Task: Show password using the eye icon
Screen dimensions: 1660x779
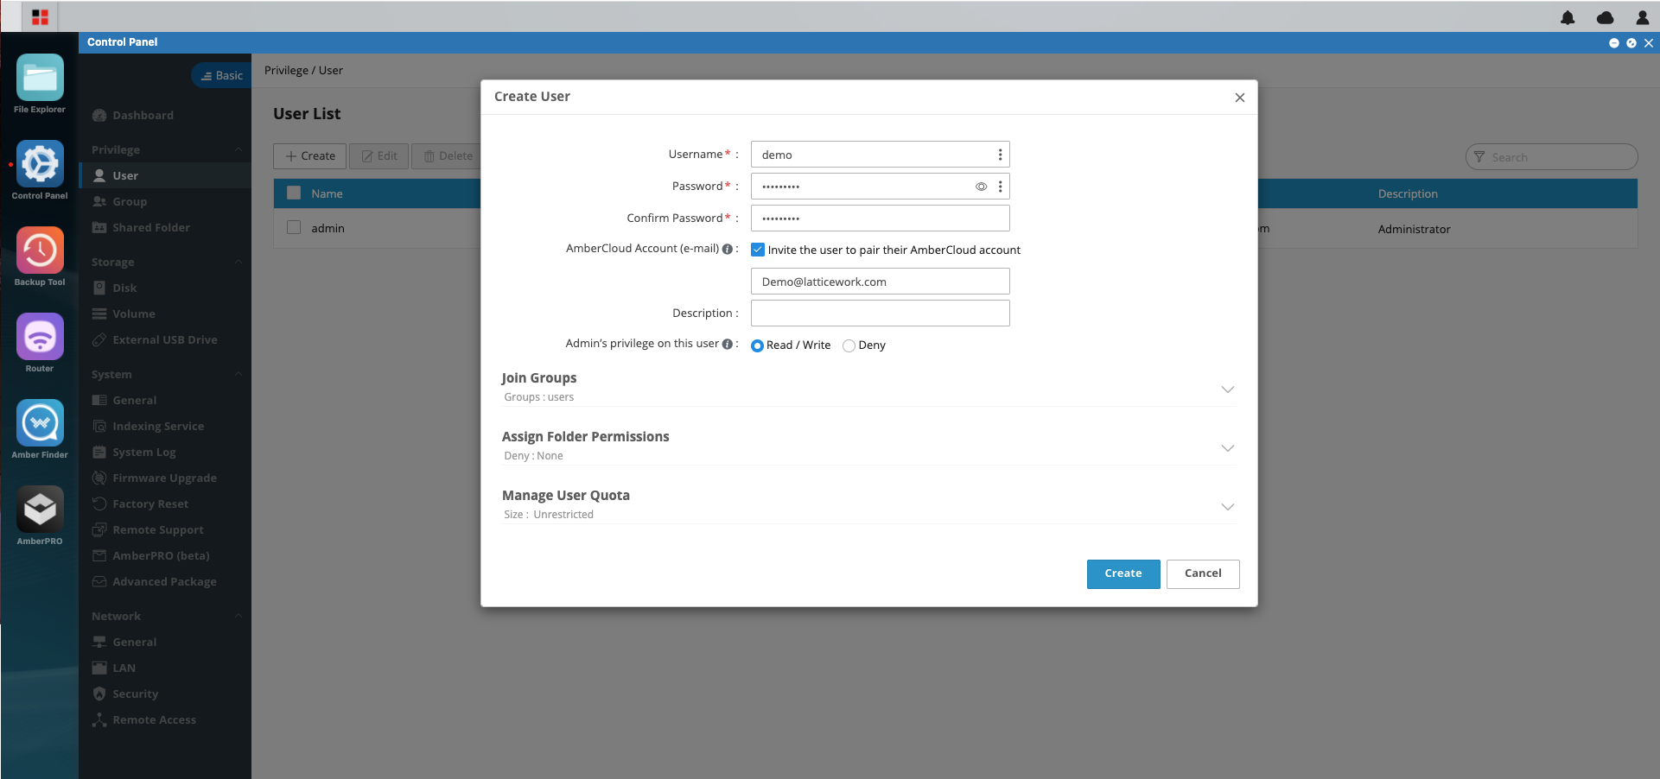Action: click(982, 187)
